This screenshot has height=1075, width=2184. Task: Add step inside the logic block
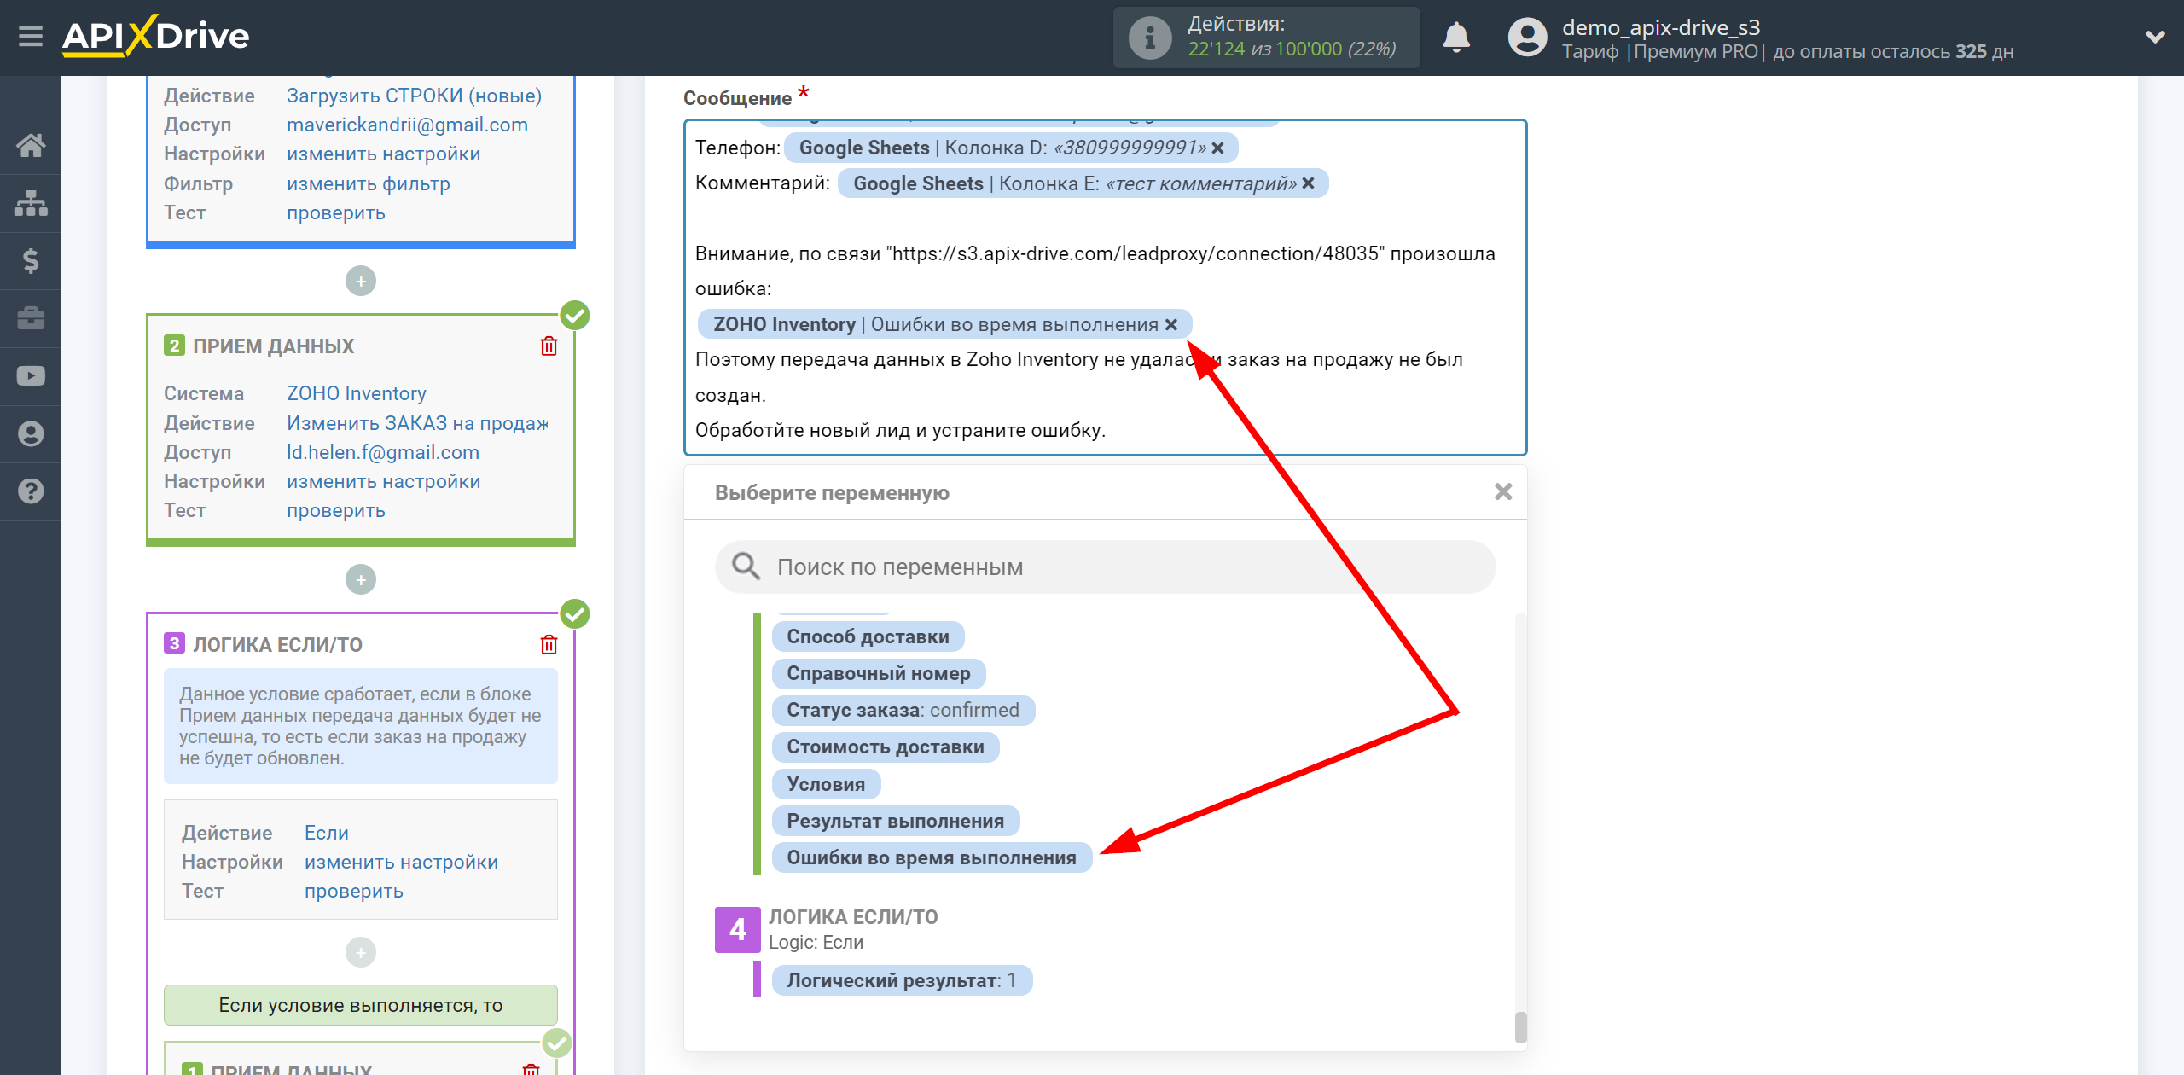coord(361,951)
